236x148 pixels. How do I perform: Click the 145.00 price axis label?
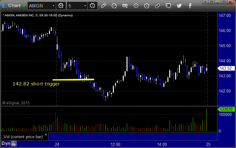point(225,46)
